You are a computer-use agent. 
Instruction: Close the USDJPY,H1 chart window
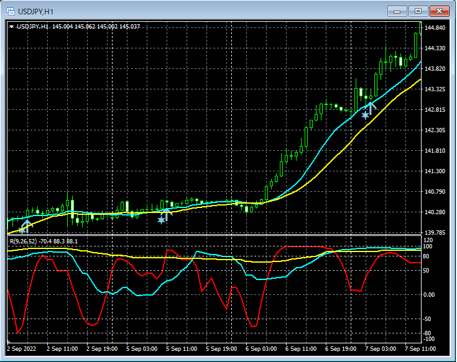[x=440, y=11]
